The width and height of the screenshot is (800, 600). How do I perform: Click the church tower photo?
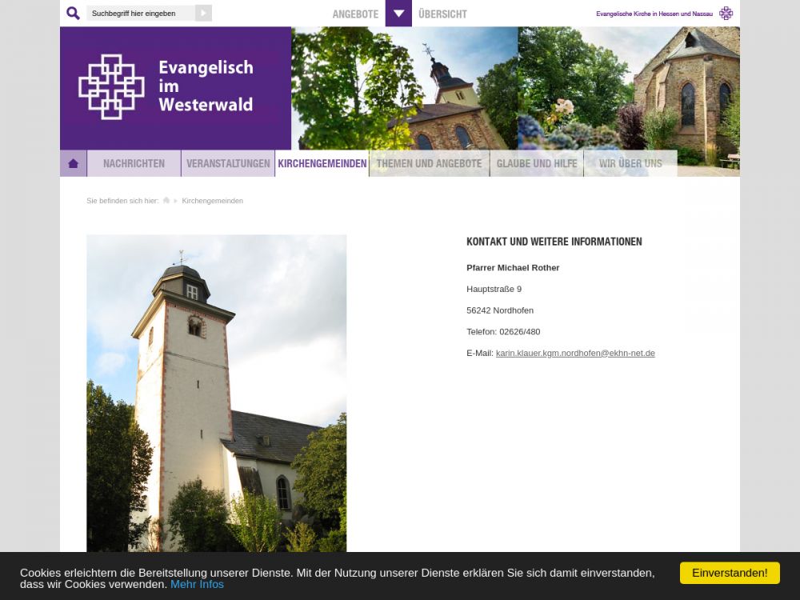tap(216, 392)
